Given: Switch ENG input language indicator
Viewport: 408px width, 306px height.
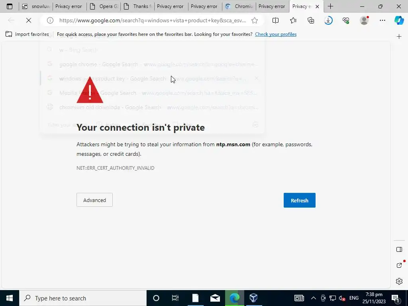Looking at the screenshot, I should tap(354, 298).
